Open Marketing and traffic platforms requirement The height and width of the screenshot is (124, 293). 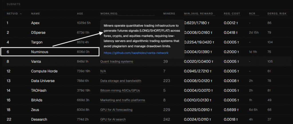coord(122,100)
